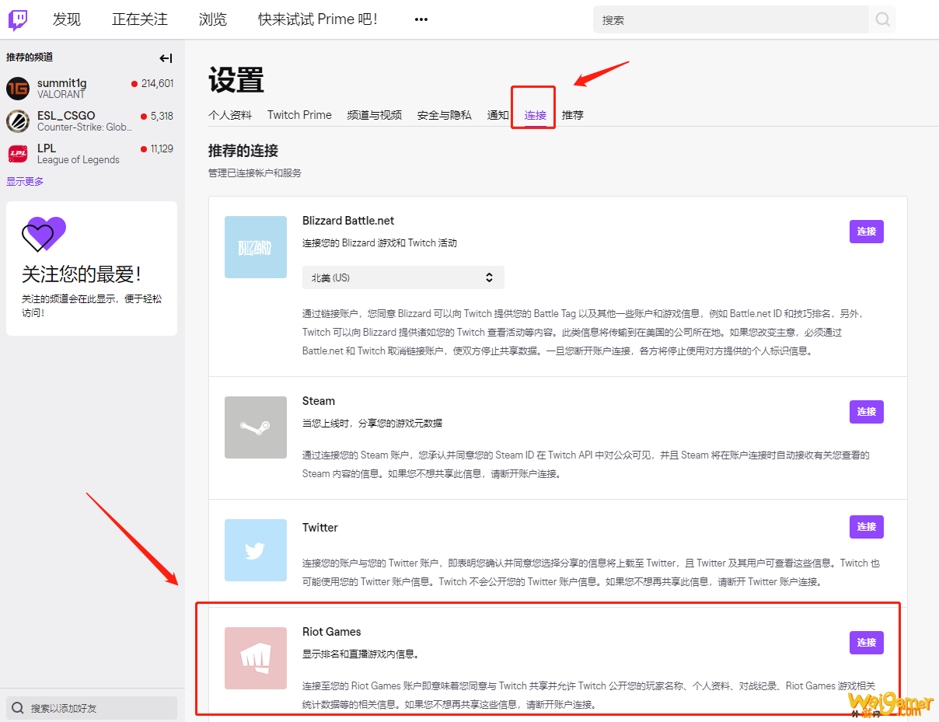Switch to the 安全与隐私 tab
This screenshot has height=722, width=939.
click(444, 115)
